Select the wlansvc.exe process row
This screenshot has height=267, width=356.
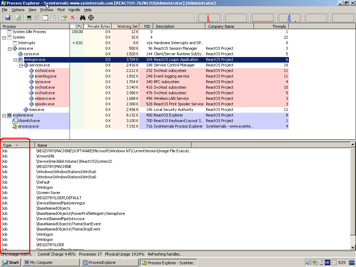144,98
